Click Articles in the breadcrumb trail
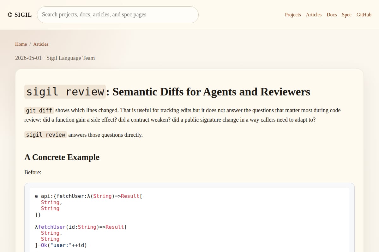The width and height of the screenshot is (379, 252). (41, 44)
